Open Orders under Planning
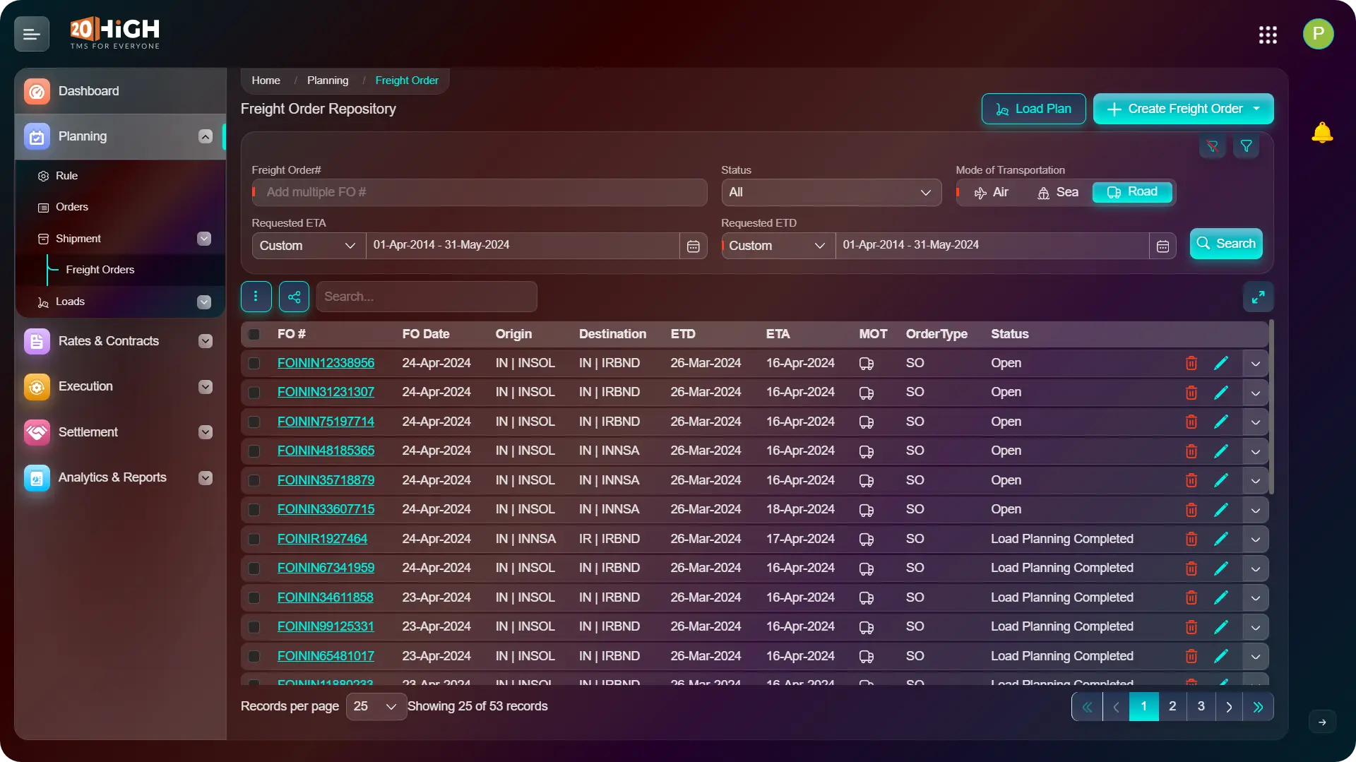The image size is (1356, 762). click(71, 207)
